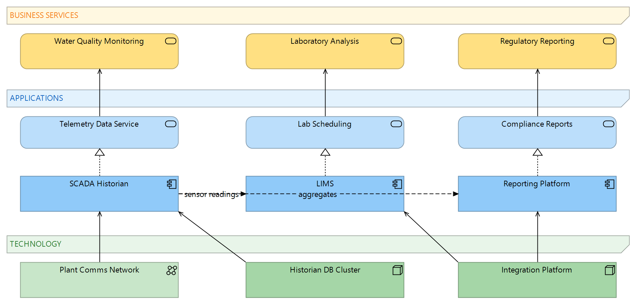The image size is (637, 305).
Task: Select the Water Quality Monitoring label
Action: tap(99, 41)
